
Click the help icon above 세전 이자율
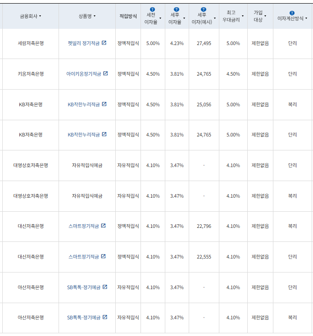tap(152, 9)
